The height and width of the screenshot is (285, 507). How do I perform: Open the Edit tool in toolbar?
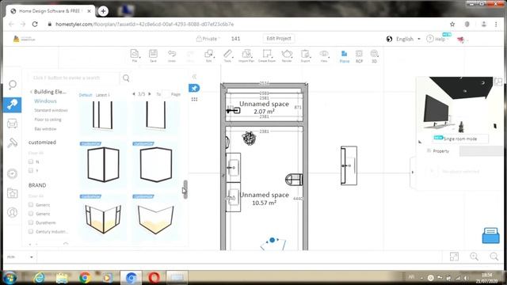(209, 55)
